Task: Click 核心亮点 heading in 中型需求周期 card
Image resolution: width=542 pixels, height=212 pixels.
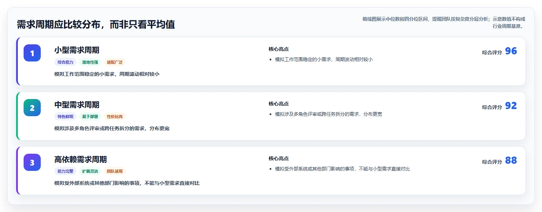Action: (279, 104)
